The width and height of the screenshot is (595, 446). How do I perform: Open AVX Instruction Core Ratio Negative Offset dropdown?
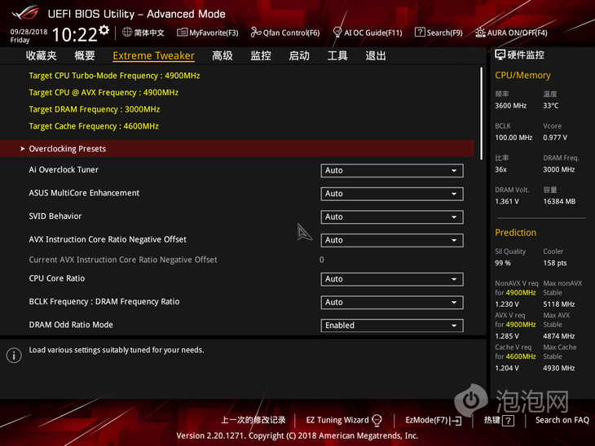(391, 240)
